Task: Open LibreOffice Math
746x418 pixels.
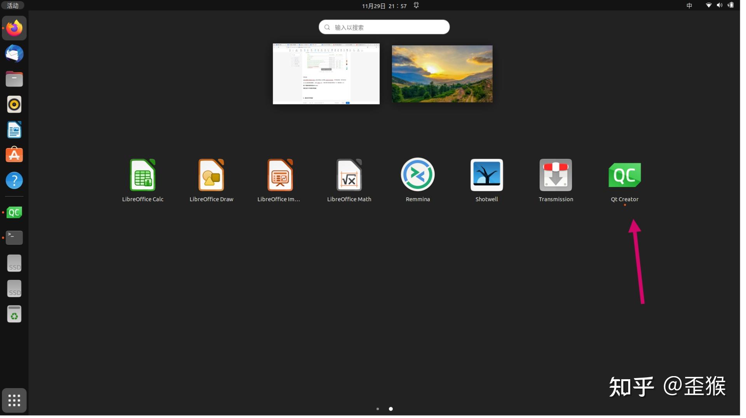Action: [348, 175]
